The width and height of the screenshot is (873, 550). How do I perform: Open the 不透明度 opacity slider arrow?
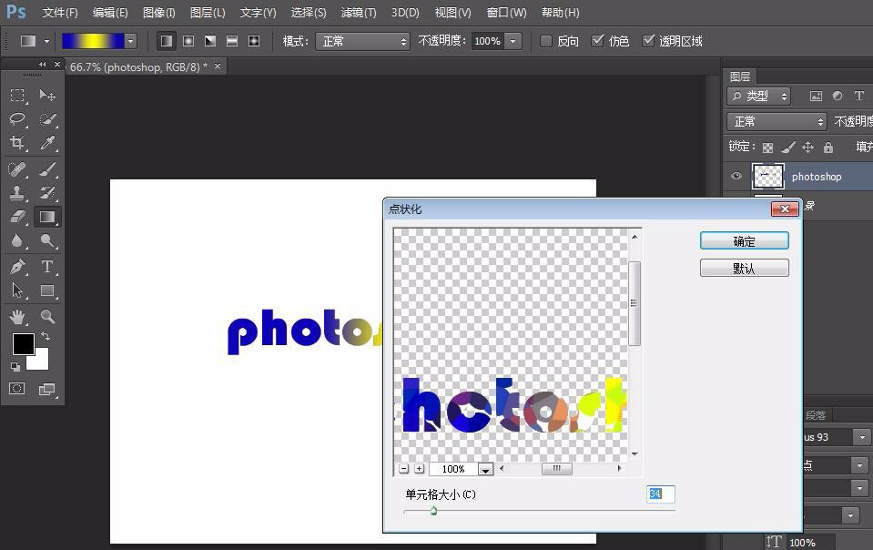[x=513, y=41]
